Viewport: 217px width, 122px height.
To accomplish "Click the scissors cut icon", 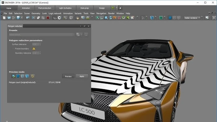I will (x=33, y=18).
